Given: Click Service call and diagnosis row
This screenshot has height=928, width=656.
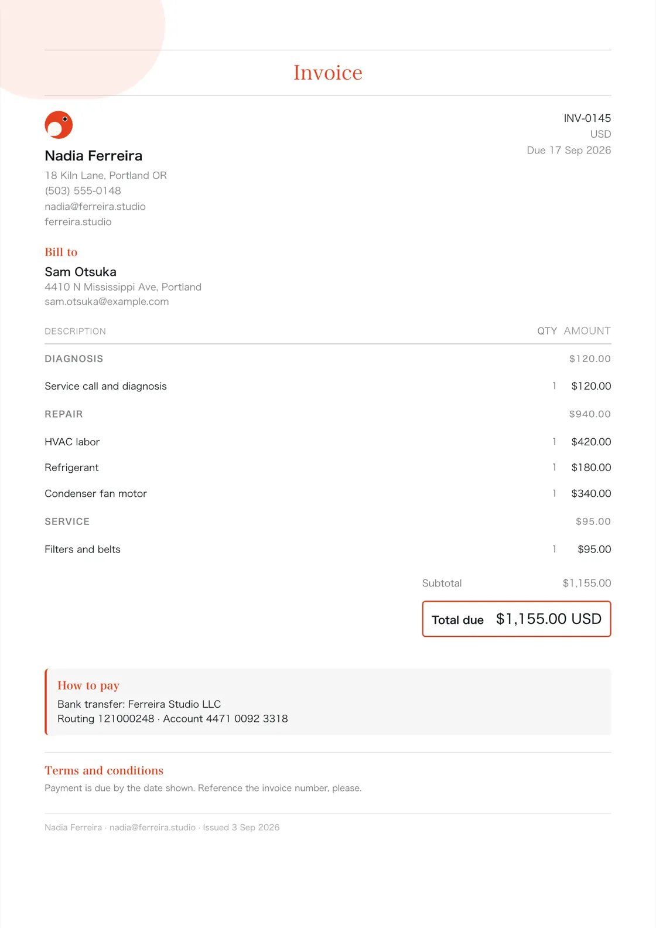Looking at the screenshot, I should pyautogui.click(x=328, y=386).
